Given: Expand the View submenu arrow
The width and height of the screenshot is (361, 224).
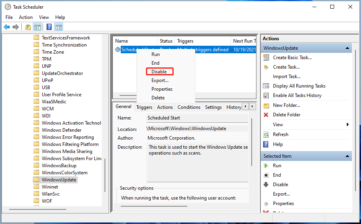Looking at the screenshot, I should (348, 125).
